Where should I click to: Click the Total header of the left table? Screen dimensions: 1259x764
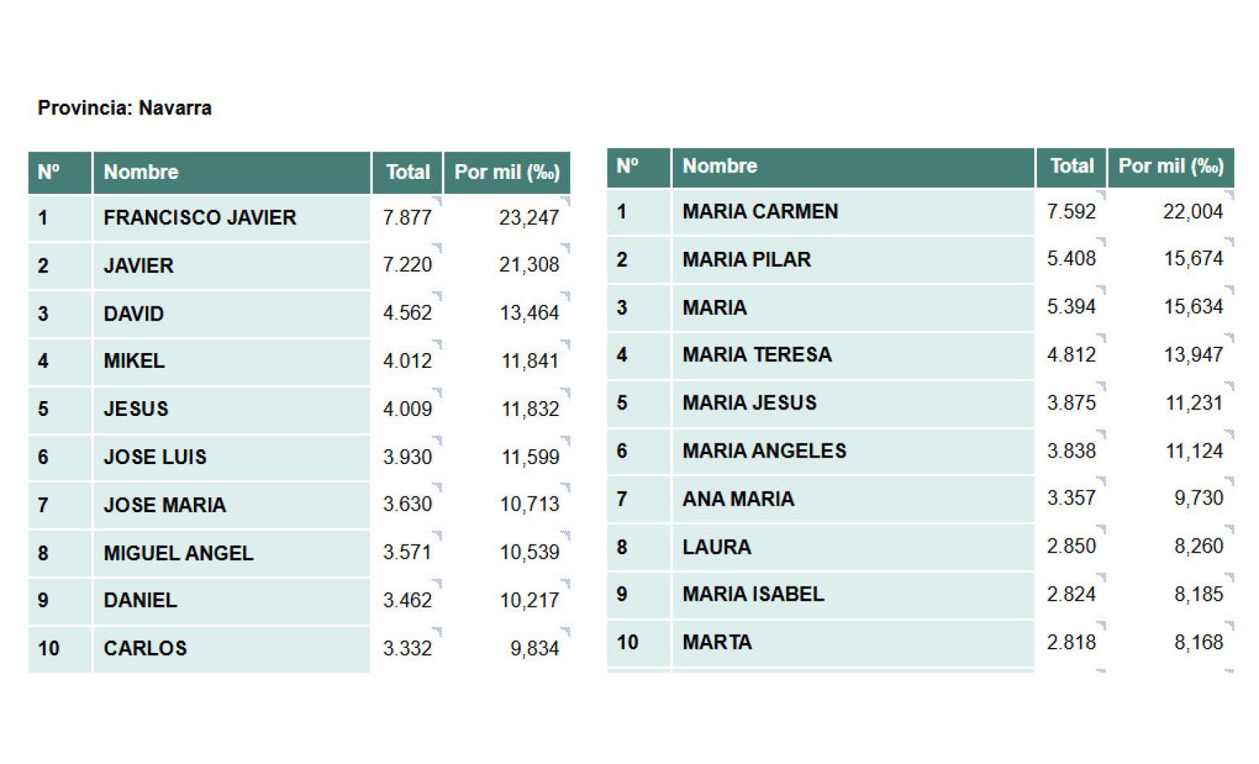pos(407,172)
